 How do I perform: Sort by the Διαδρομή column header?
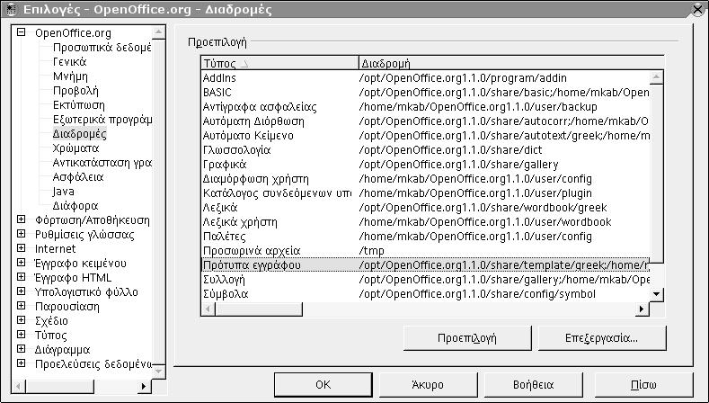tap(511, 63)
